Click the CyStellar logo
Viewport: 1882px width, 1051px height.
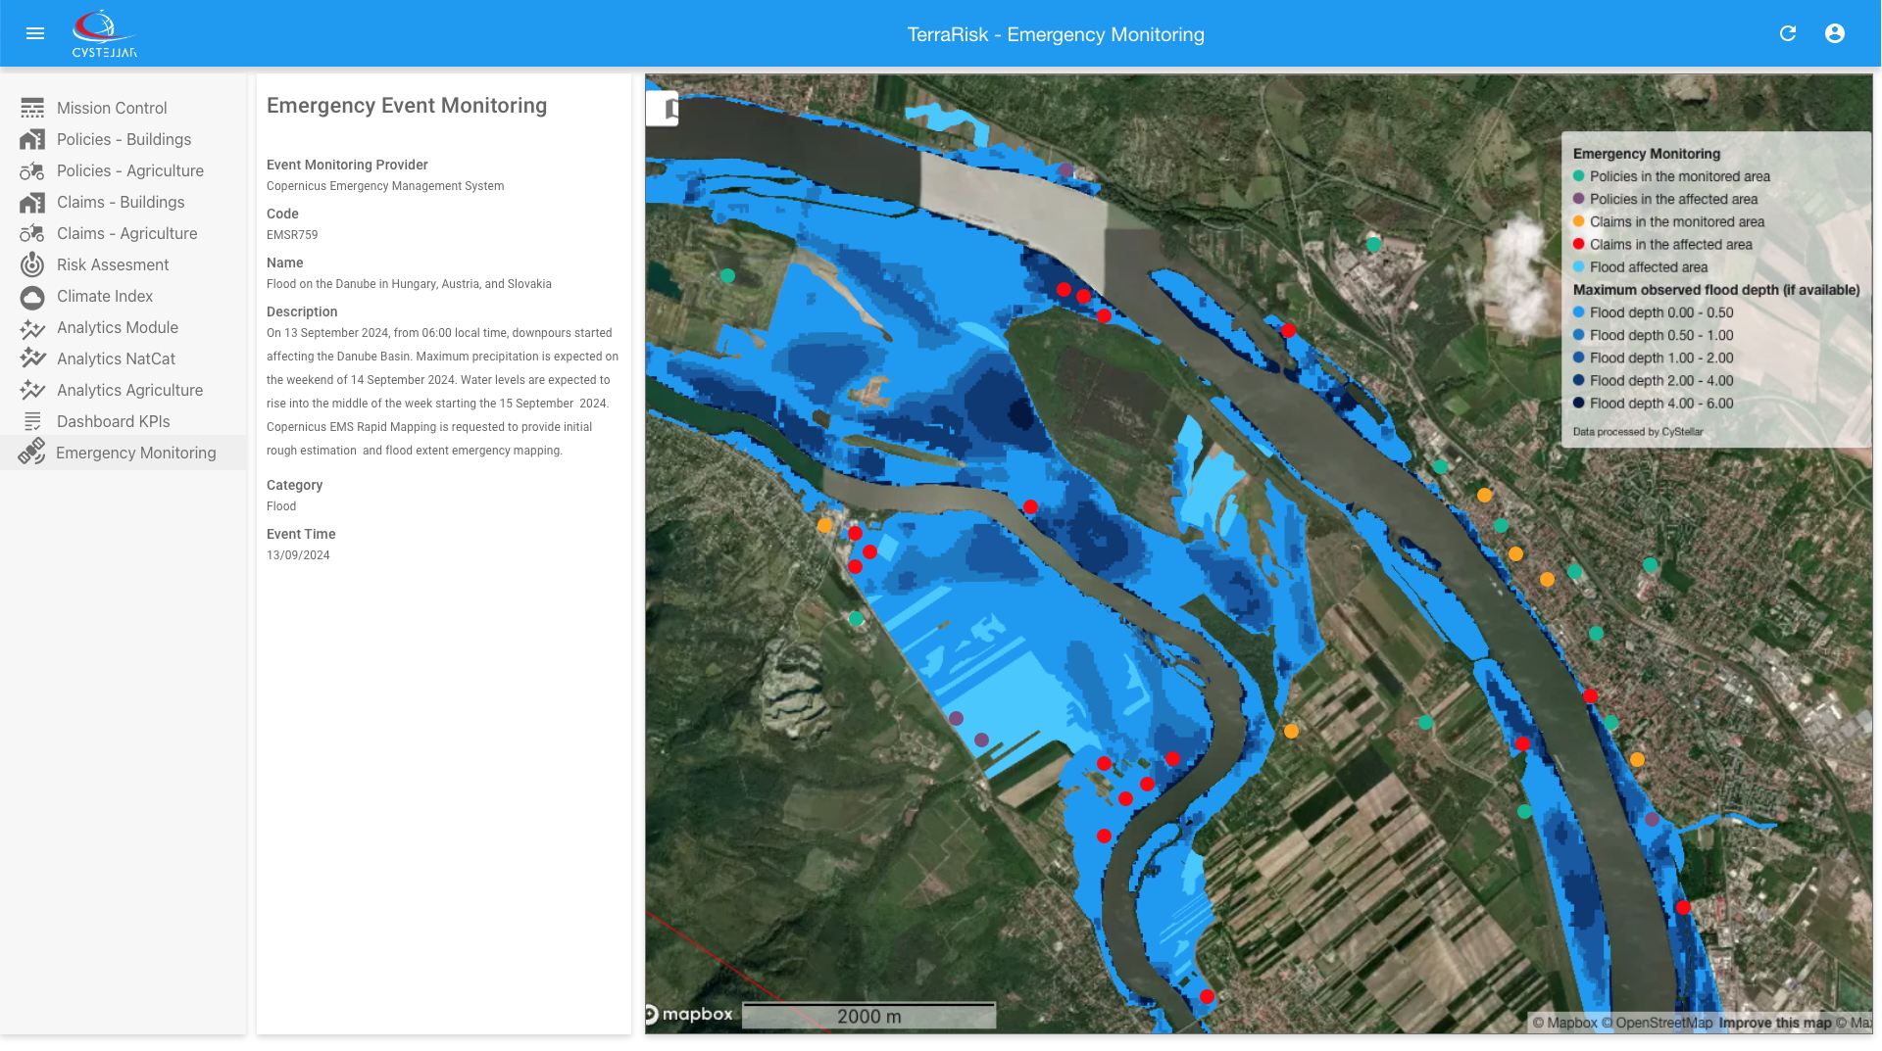[x=104, y=33]
